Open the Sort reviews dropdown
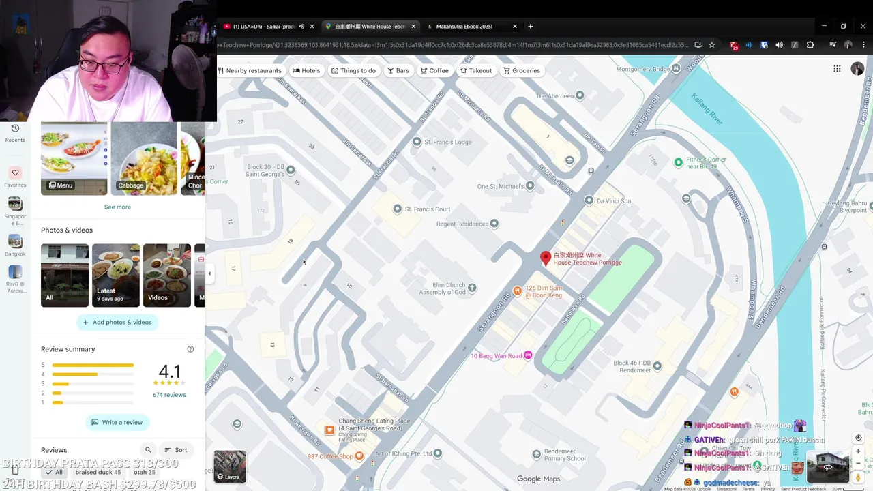This screenshot has height=491, width=873. [x=175, y=450]
